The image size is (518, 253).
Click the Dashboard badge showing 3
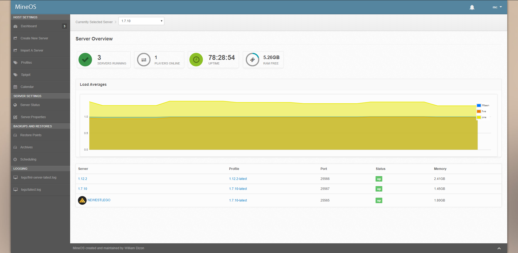pyautogui.click(x=64, y=26)
